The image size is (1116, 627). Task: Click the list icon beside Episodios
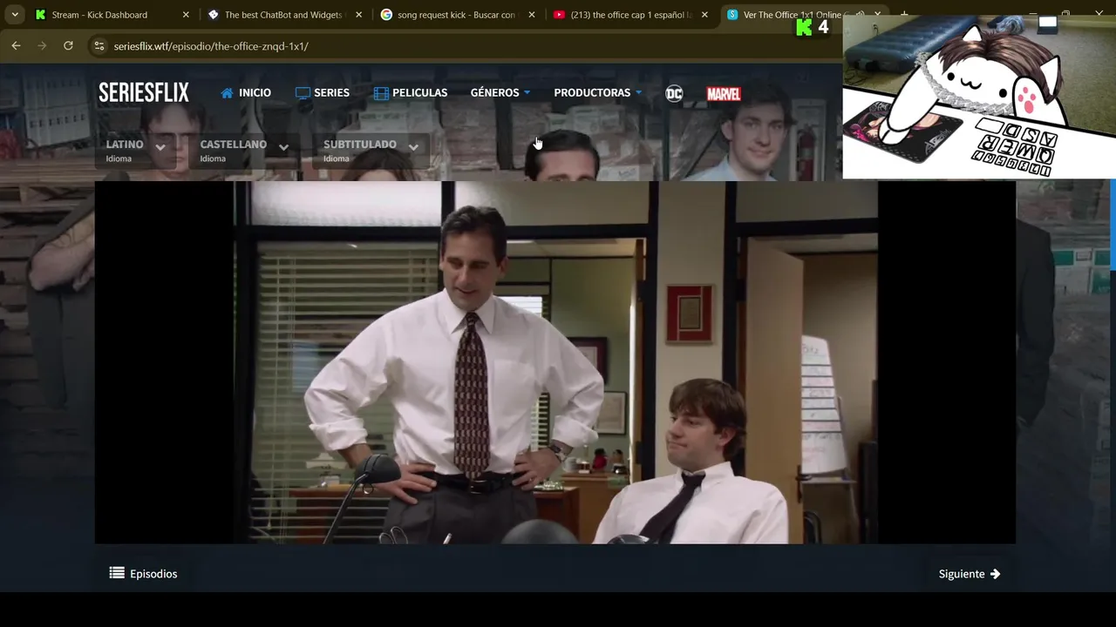click(117, 573)
